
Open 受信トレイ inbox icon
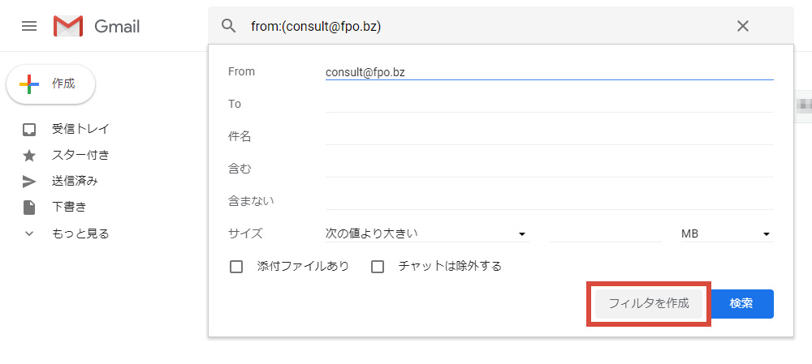(29, 129)
